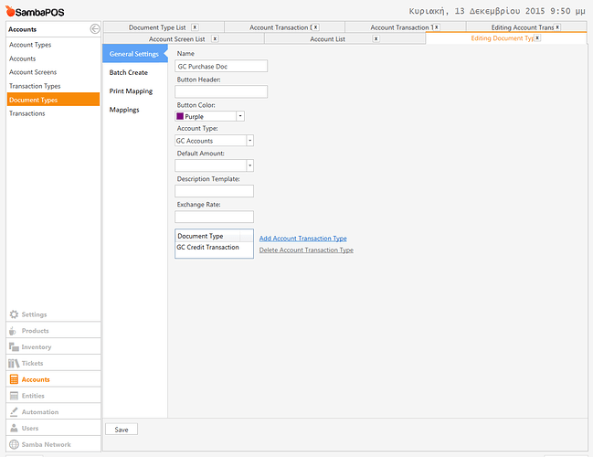Screen dimensions: 593x457
Task: Close the second Account Transaction tab
Action: [437, 27]
